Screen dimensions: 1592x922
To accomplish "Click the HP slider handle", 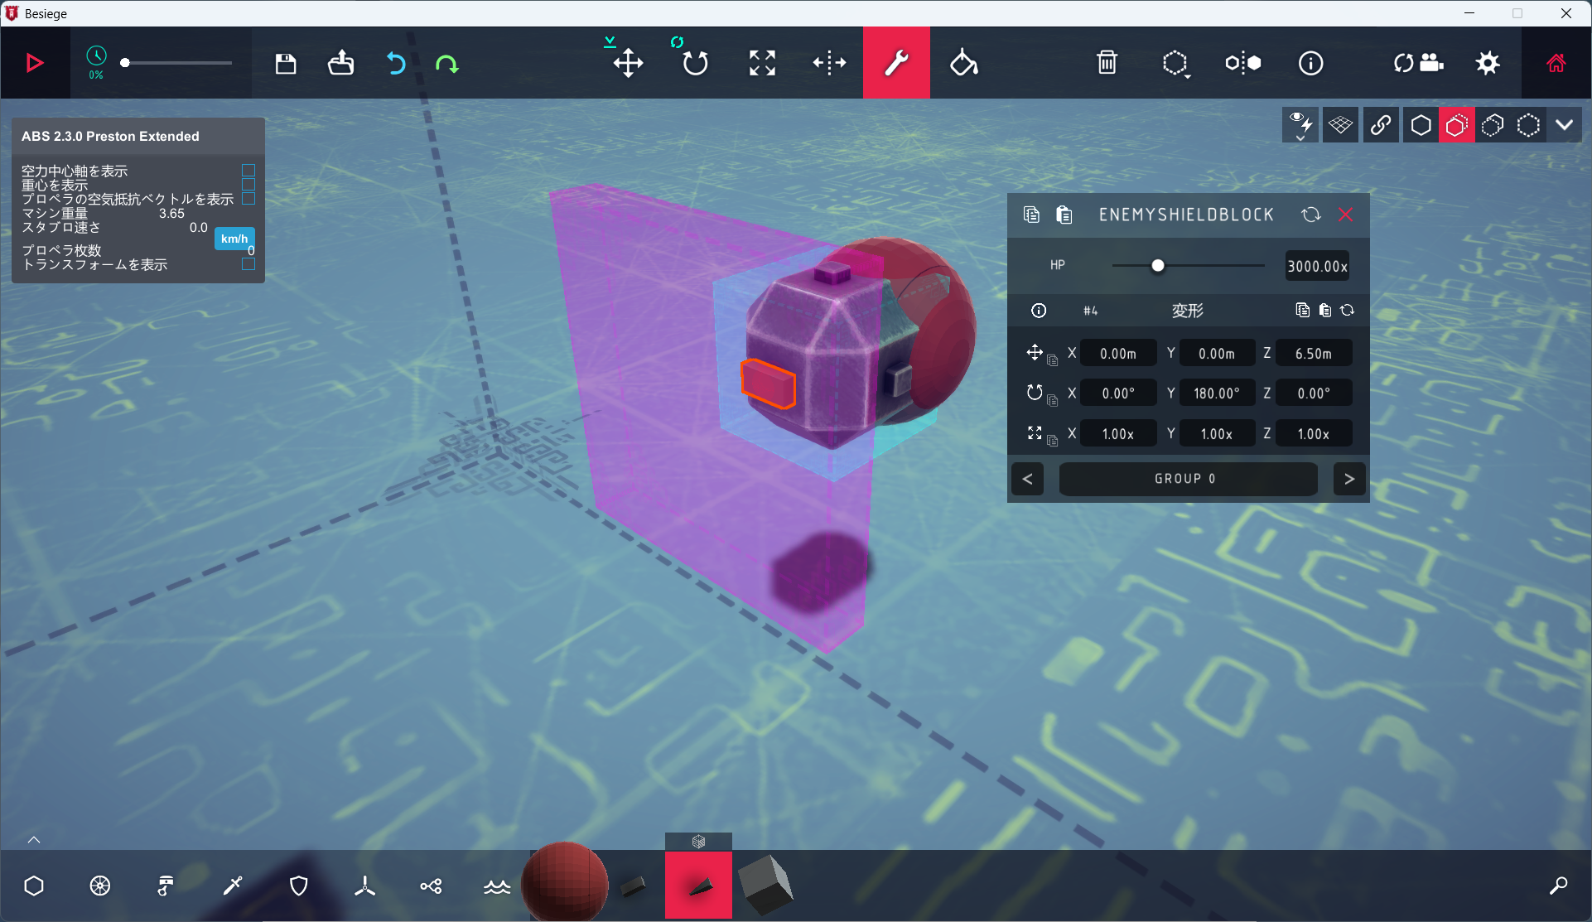I will click(x=1158, y=266).
